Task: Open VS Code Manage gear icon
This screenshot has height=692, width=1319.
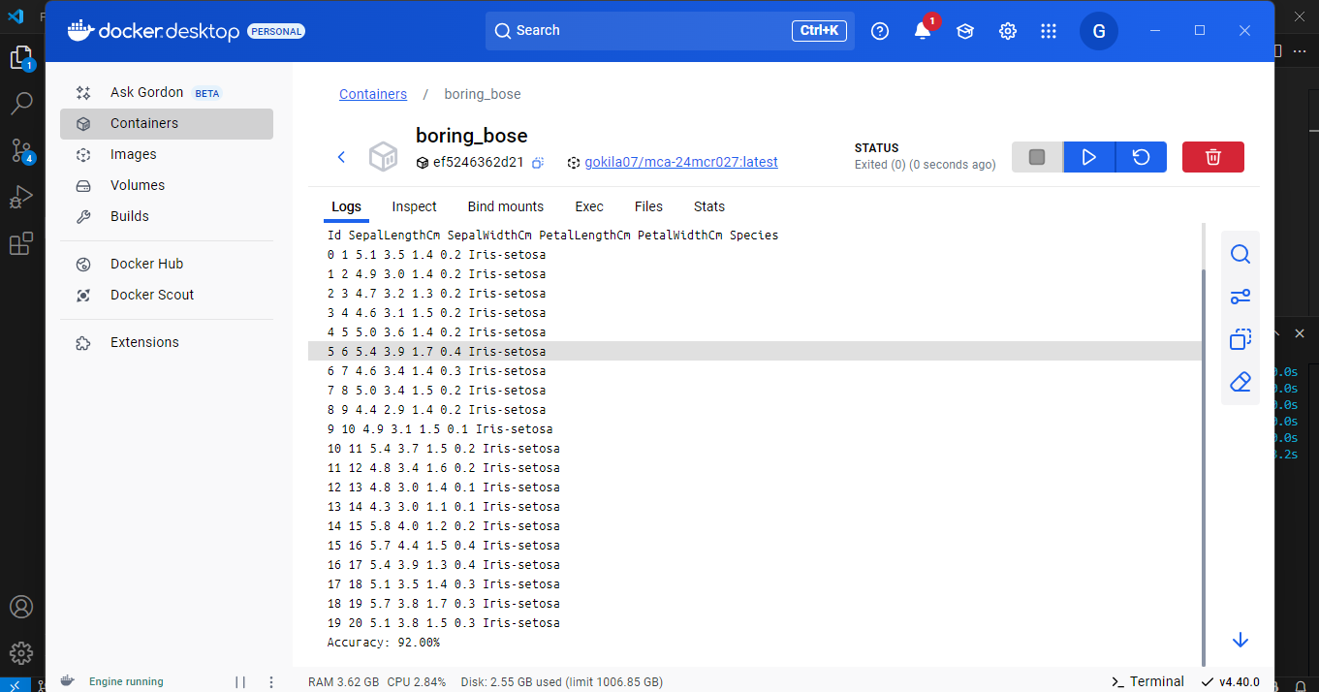Action: point(21,652)
